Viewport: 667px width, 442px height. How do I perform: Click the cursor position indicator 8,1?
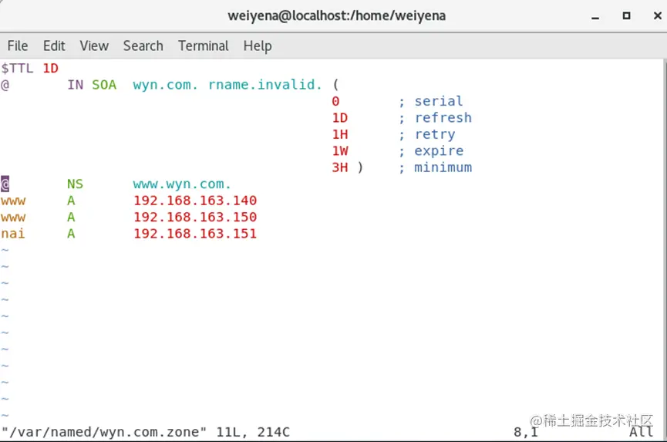tap(526, 433)
